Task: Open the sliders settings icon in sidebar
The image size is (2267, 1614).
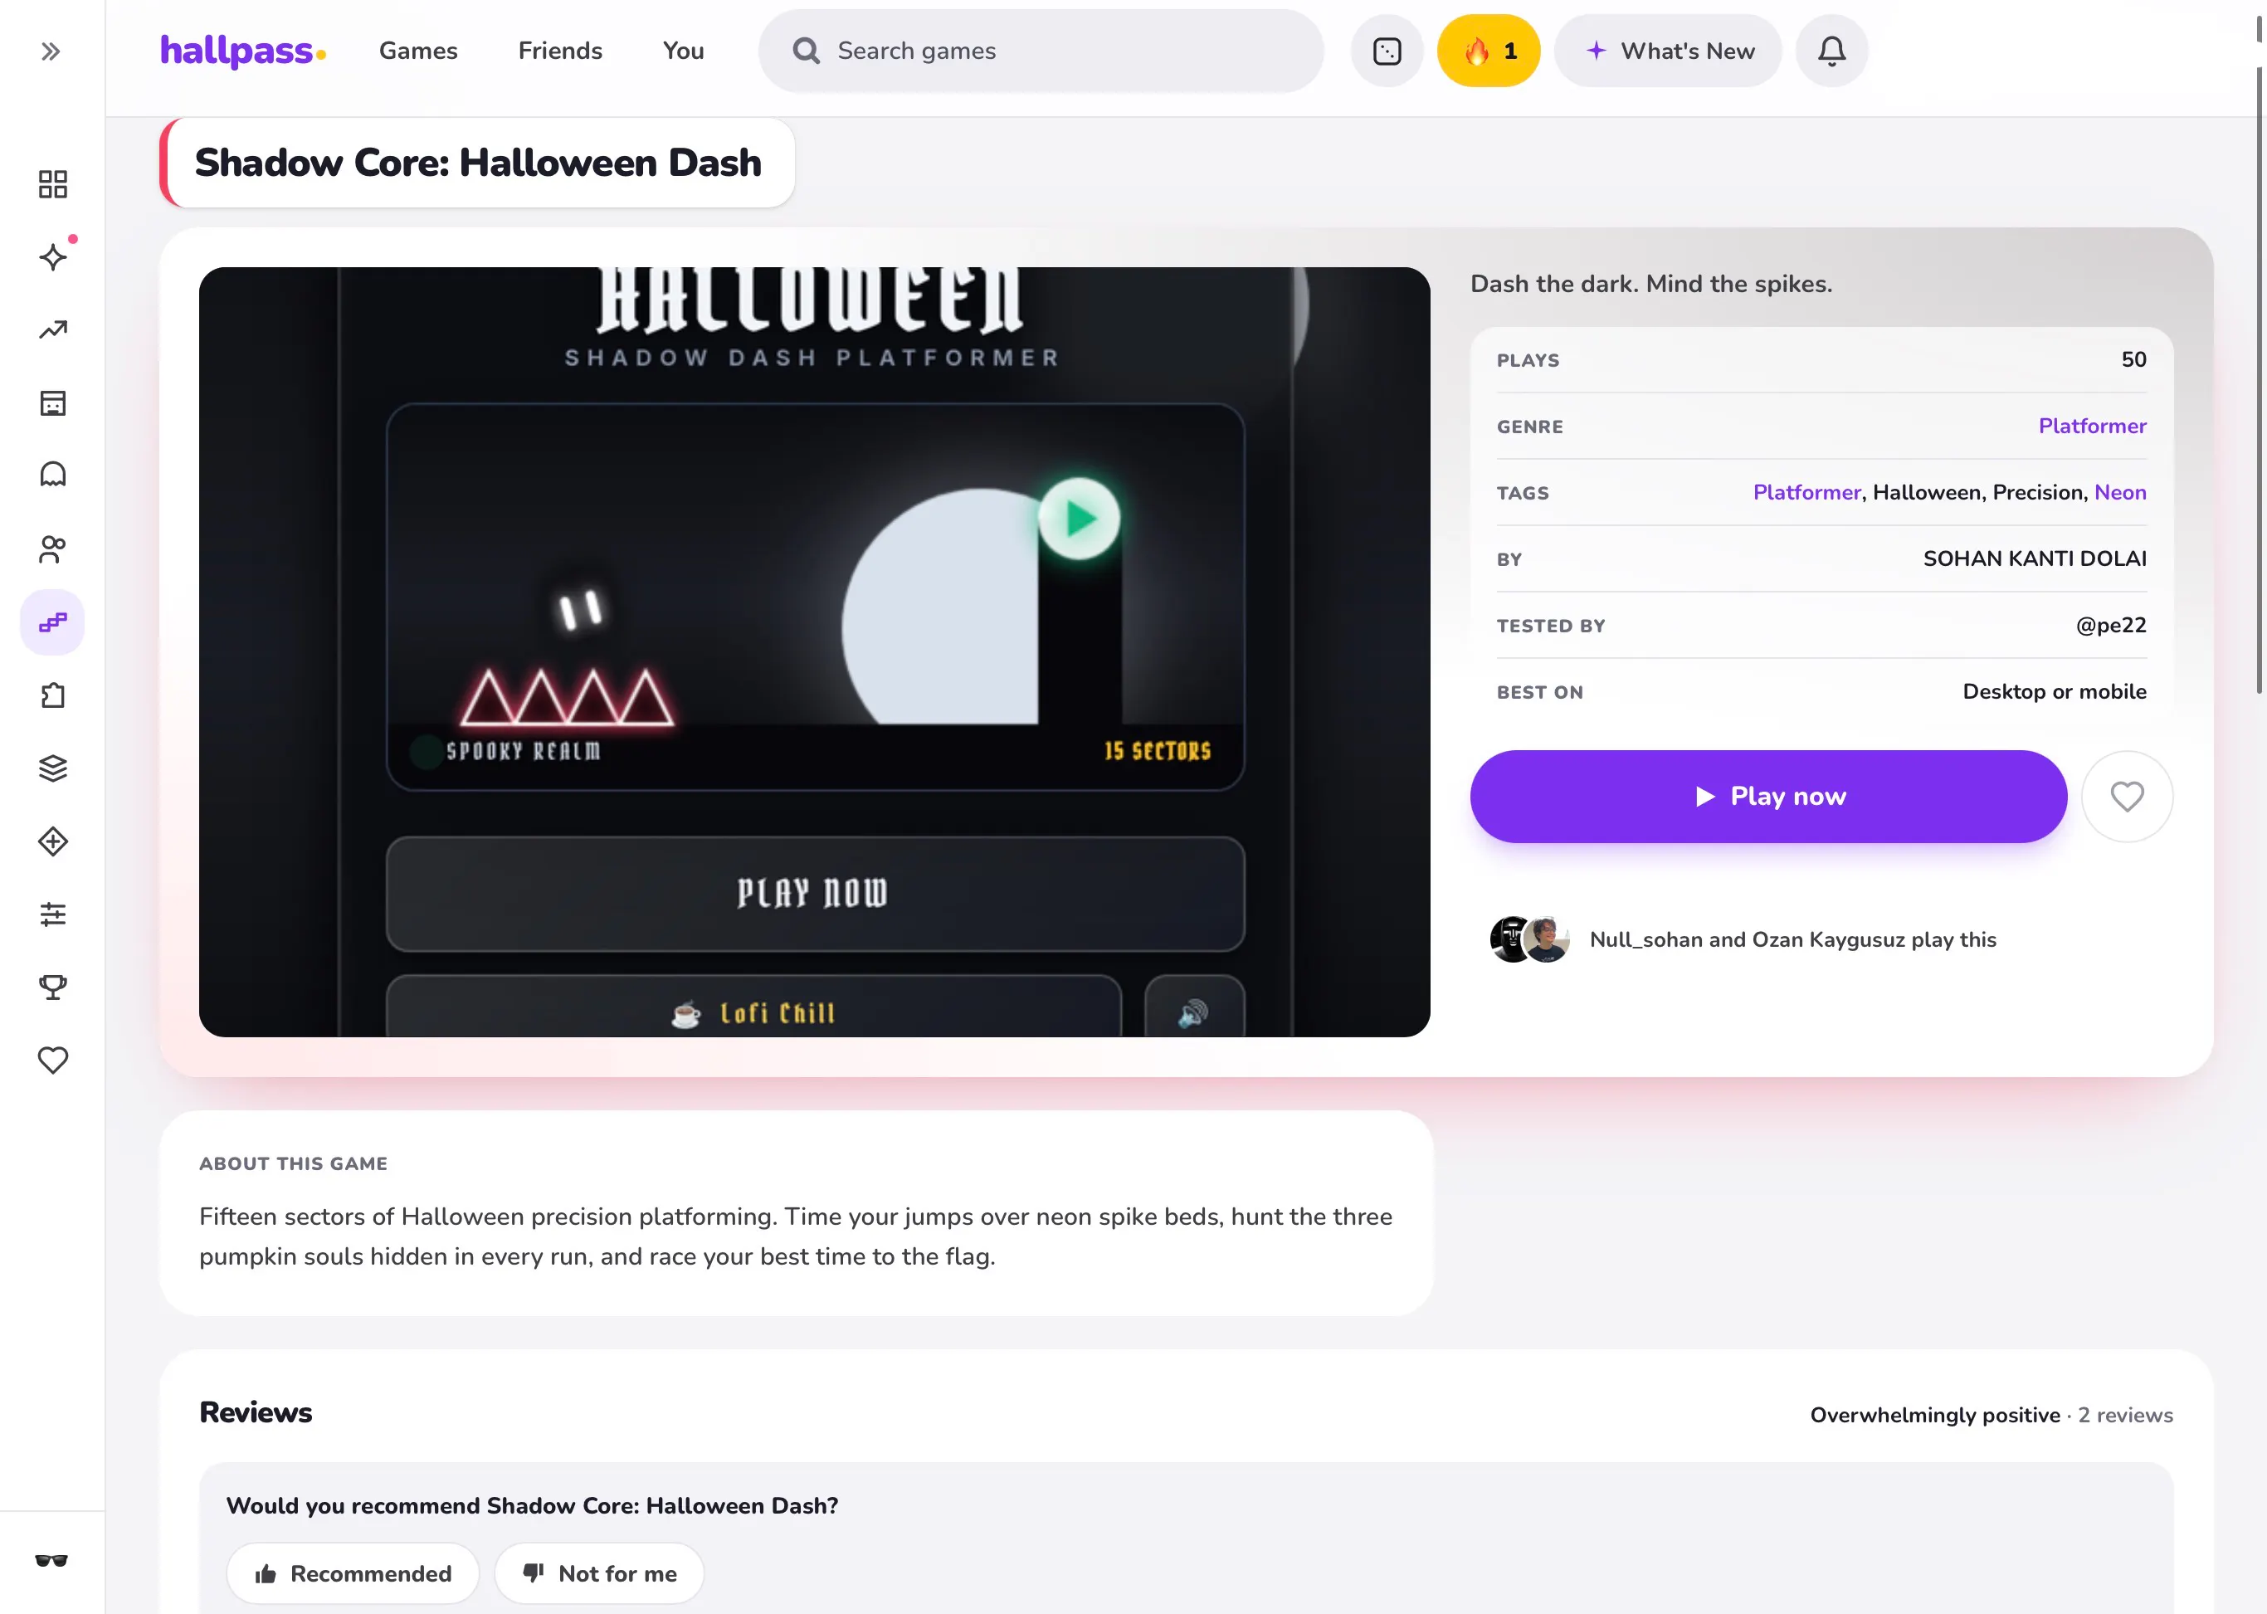Action: [52, 914]
